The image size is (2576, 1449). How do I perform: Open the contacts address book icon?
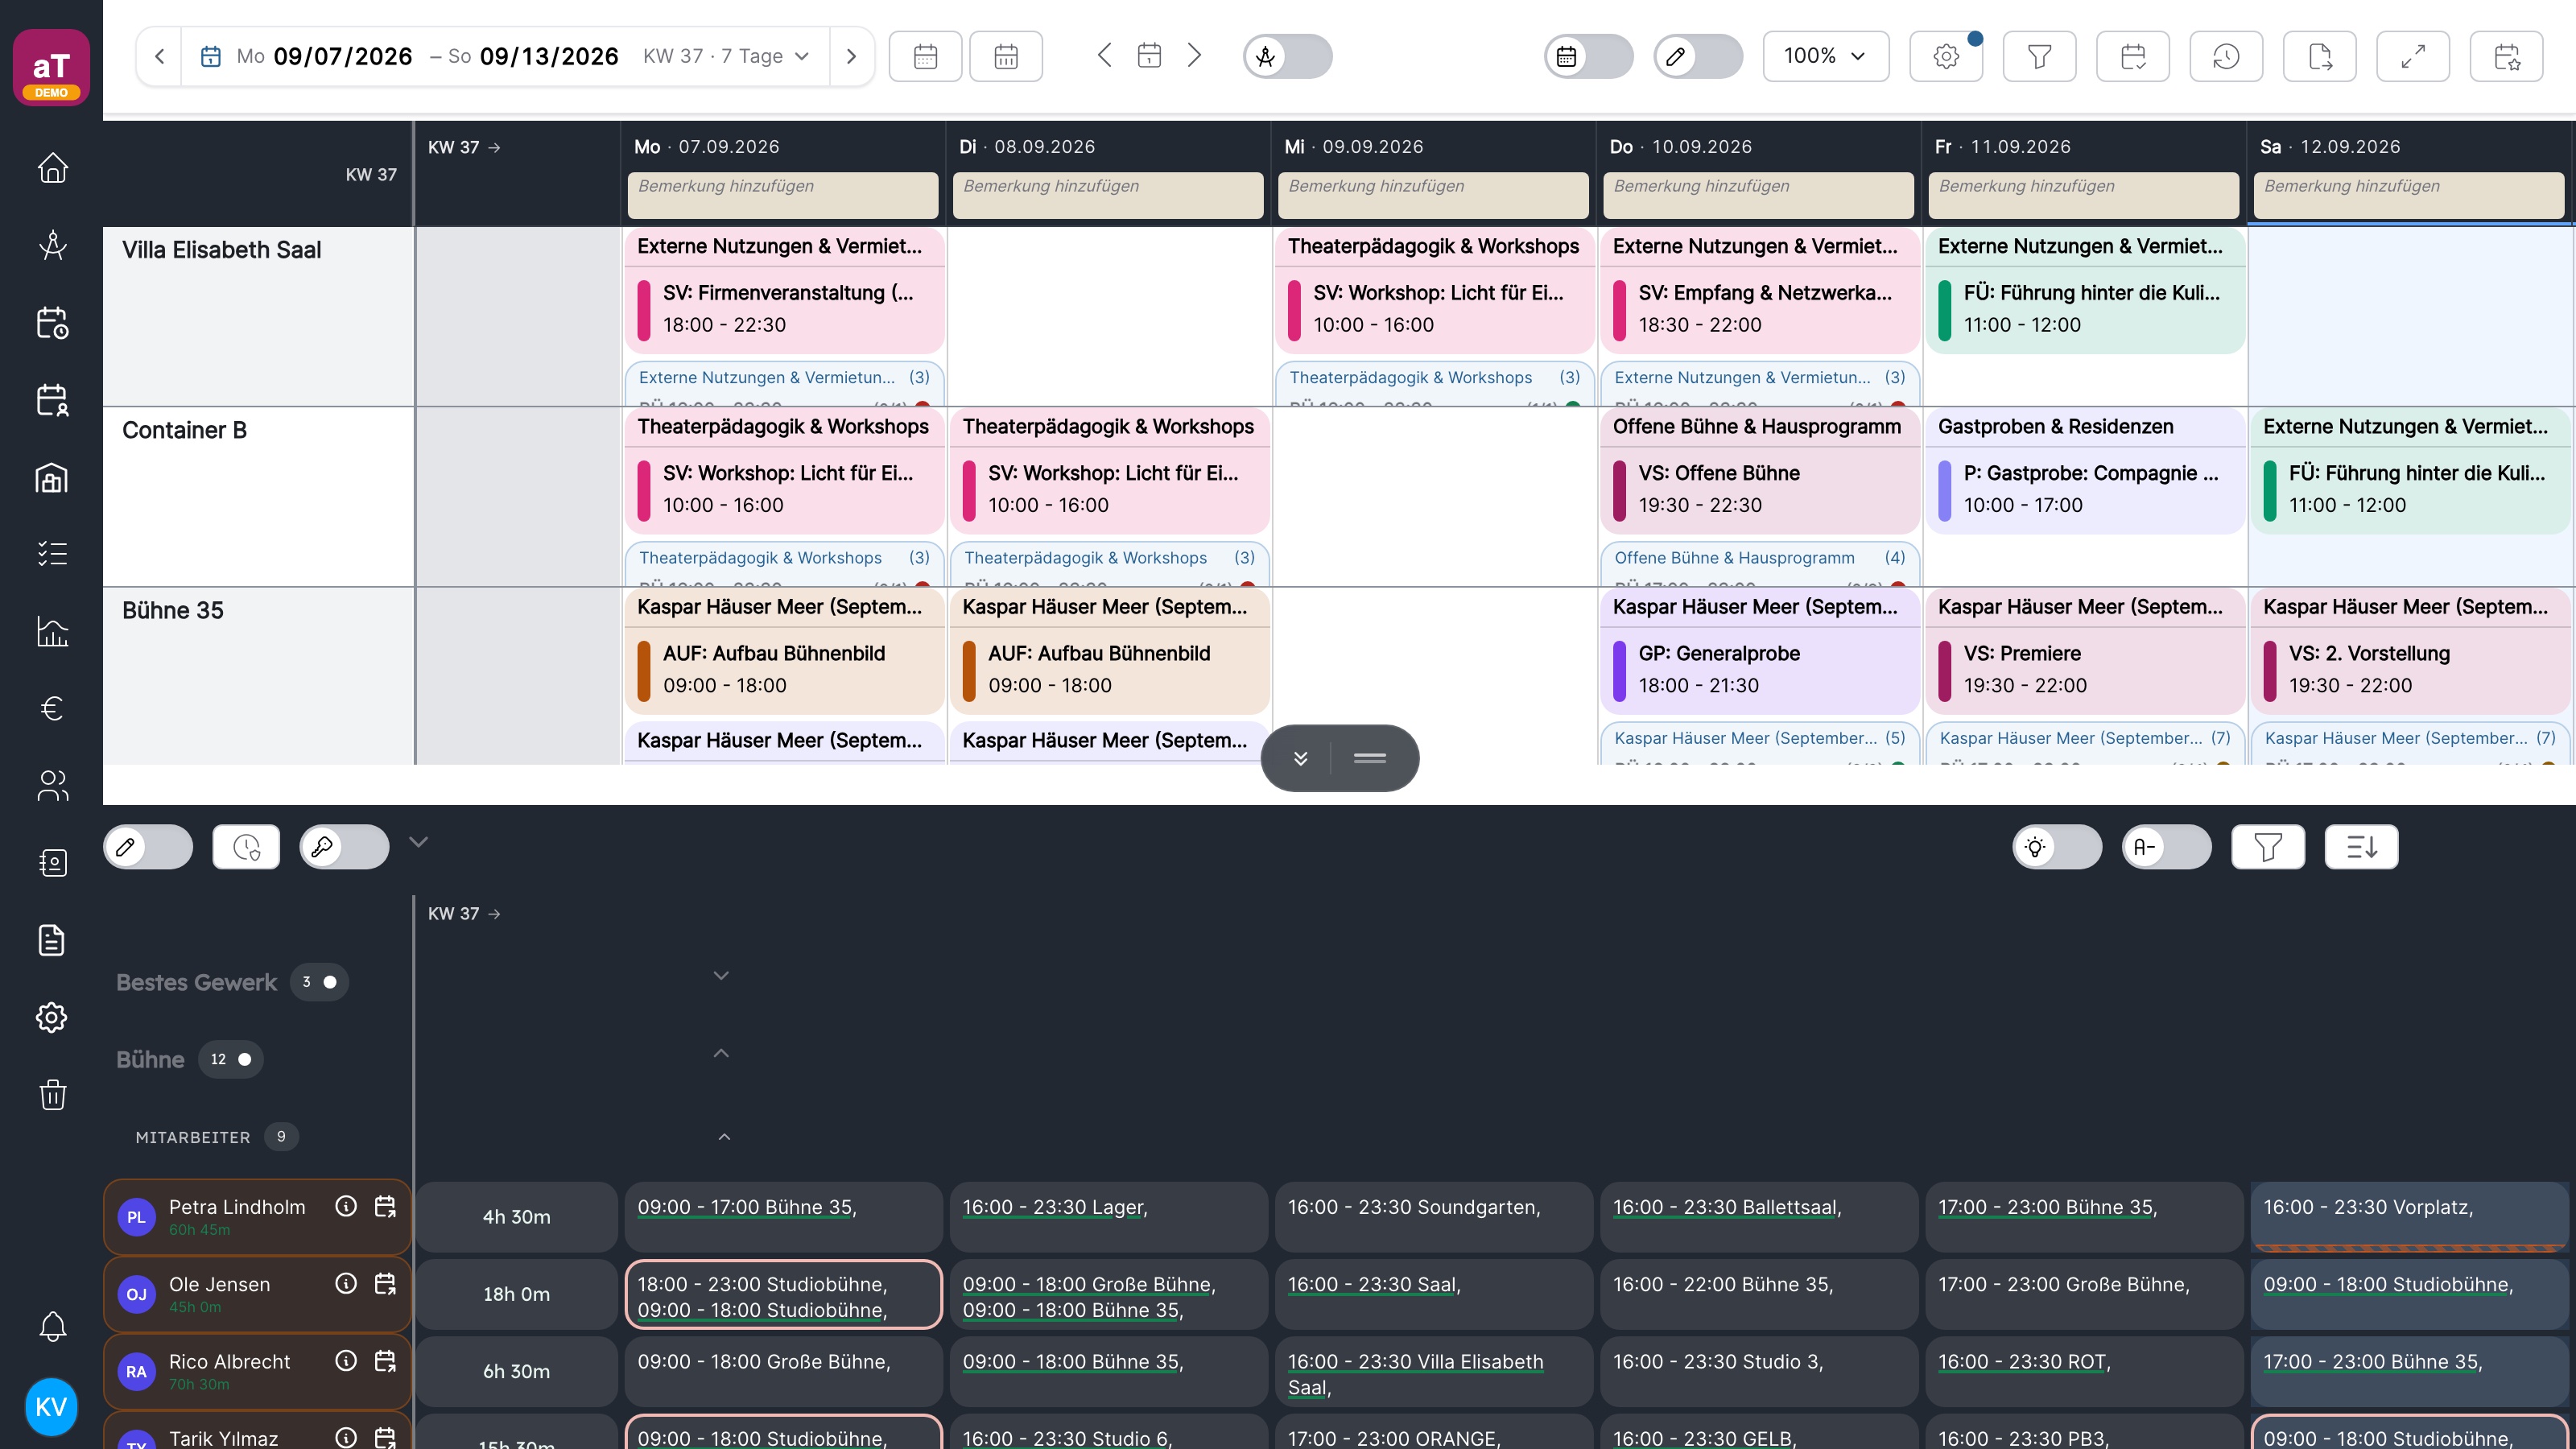tap(52, 863)
